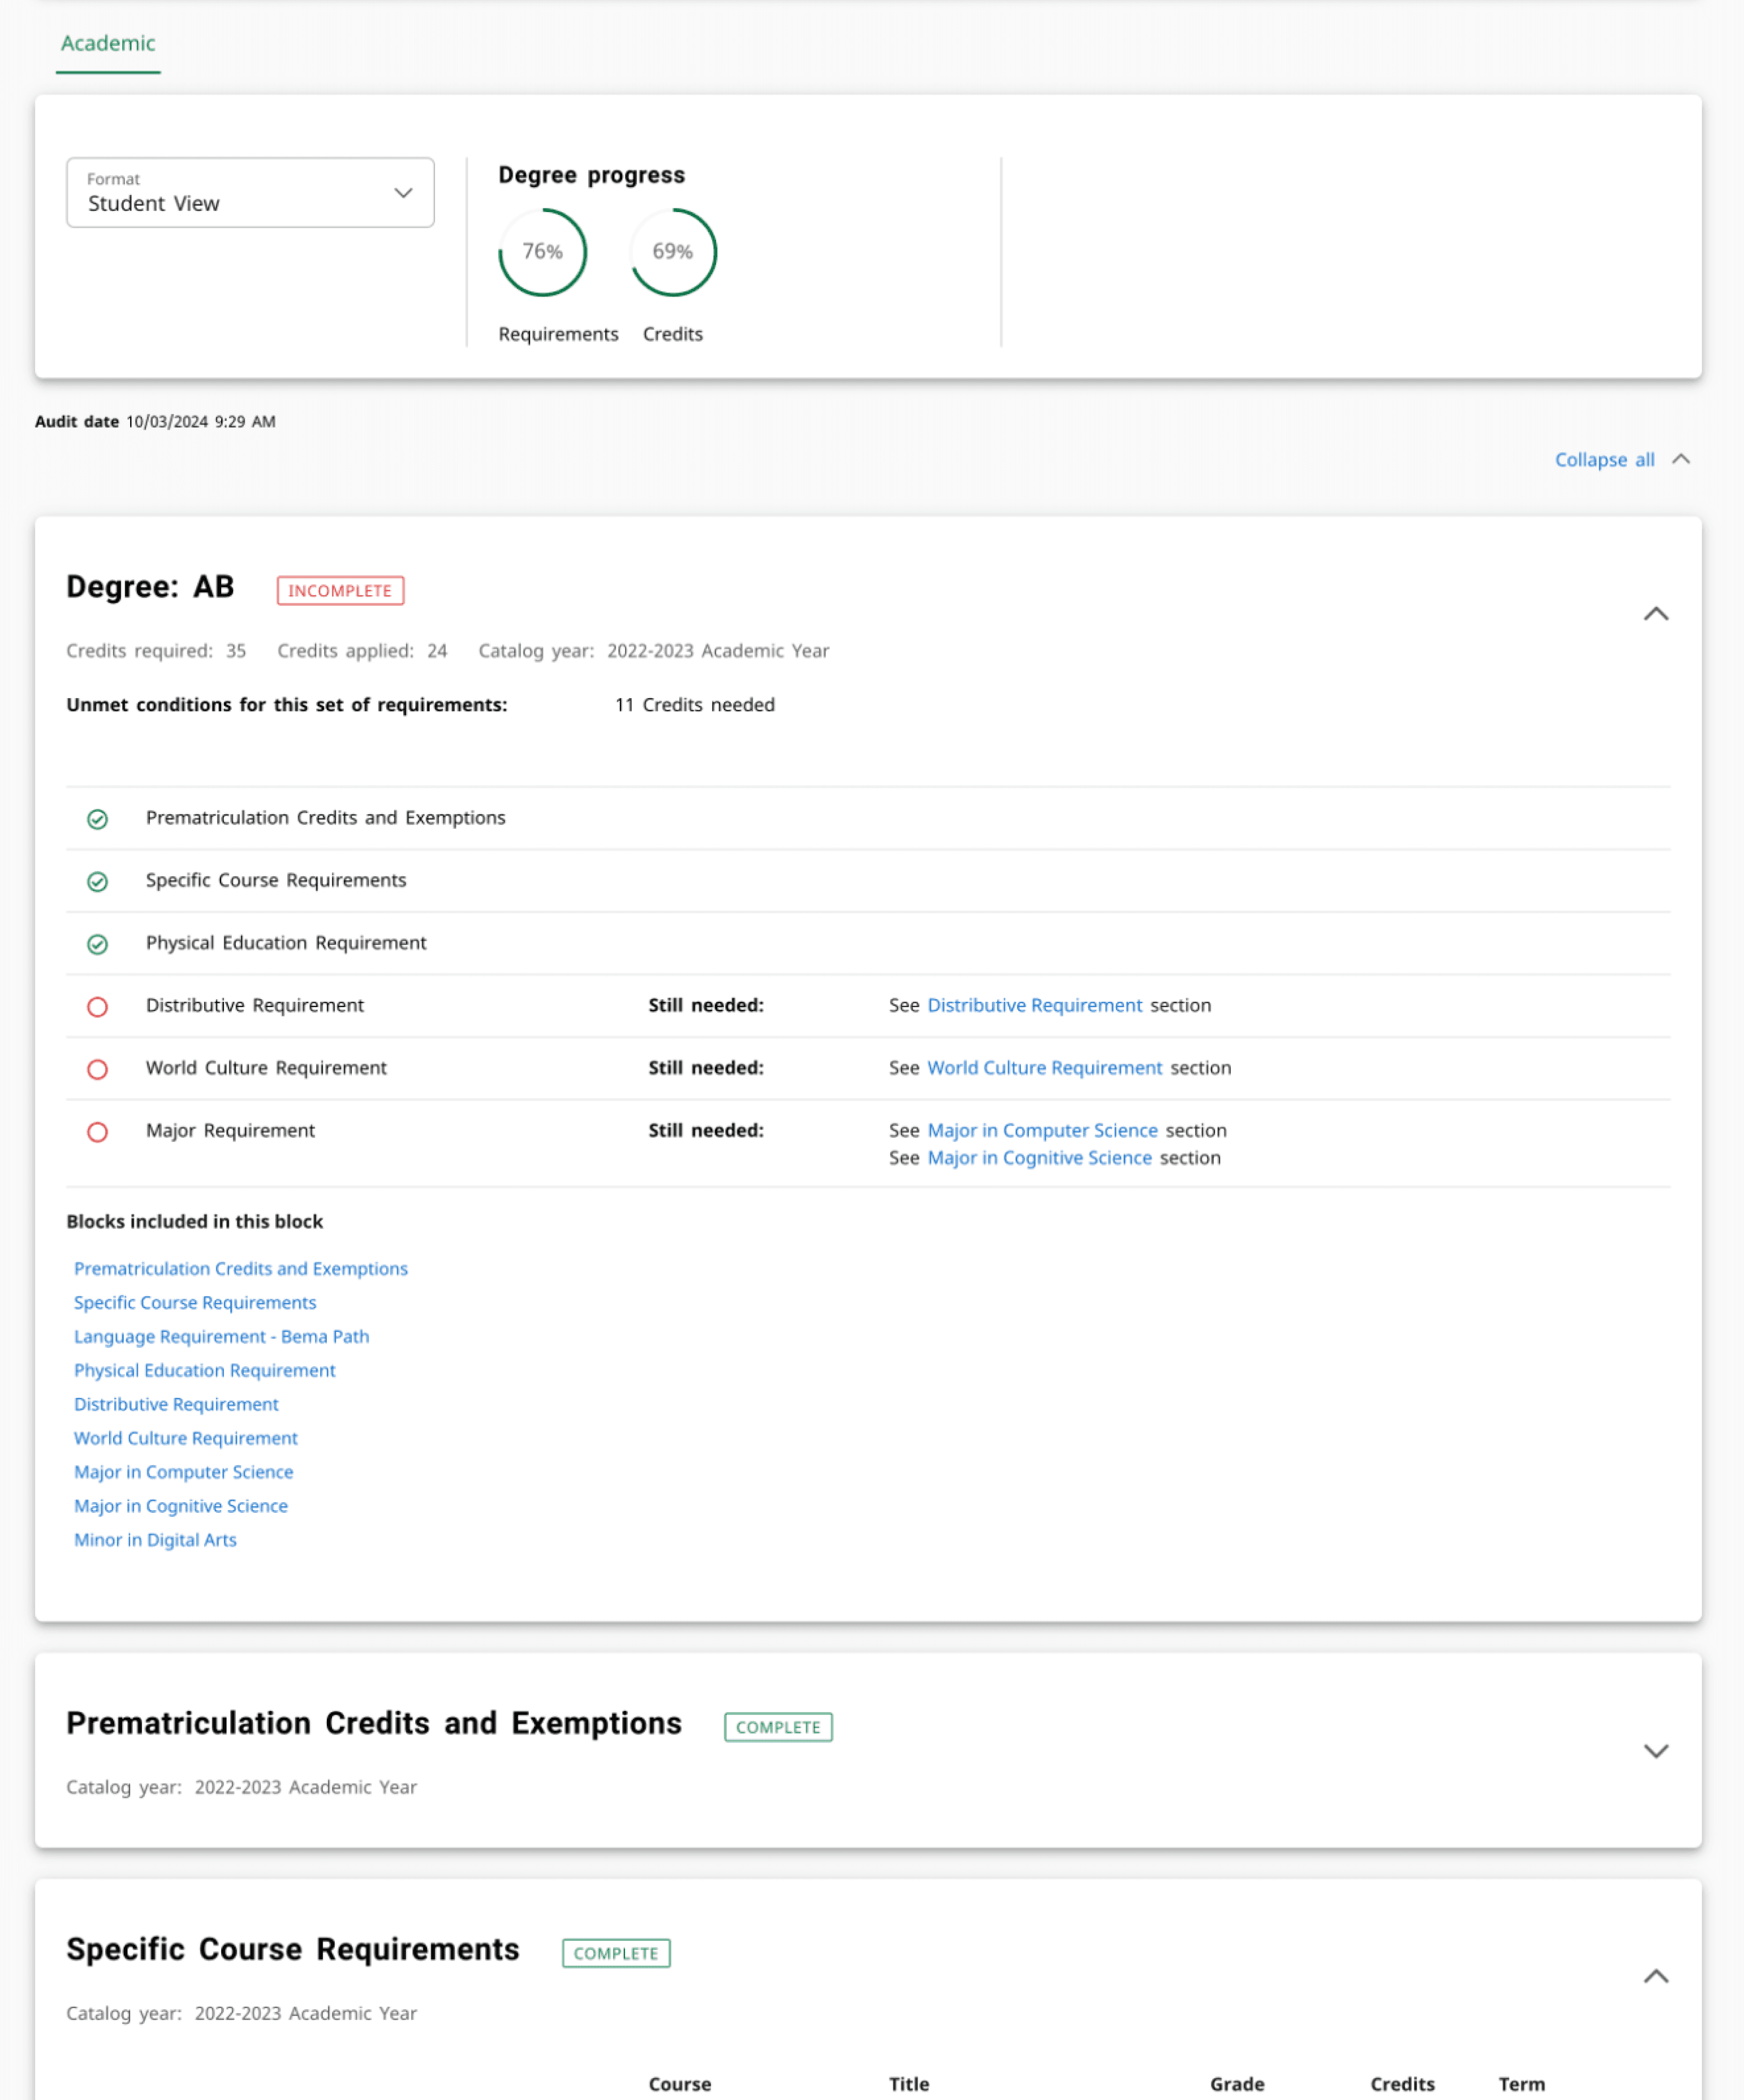Image resolution: width=1744 pixels, height=2100 pixels.
Task: Click the red circle icon for World Culture Requirement
Action: click(x=97, y=1069)
